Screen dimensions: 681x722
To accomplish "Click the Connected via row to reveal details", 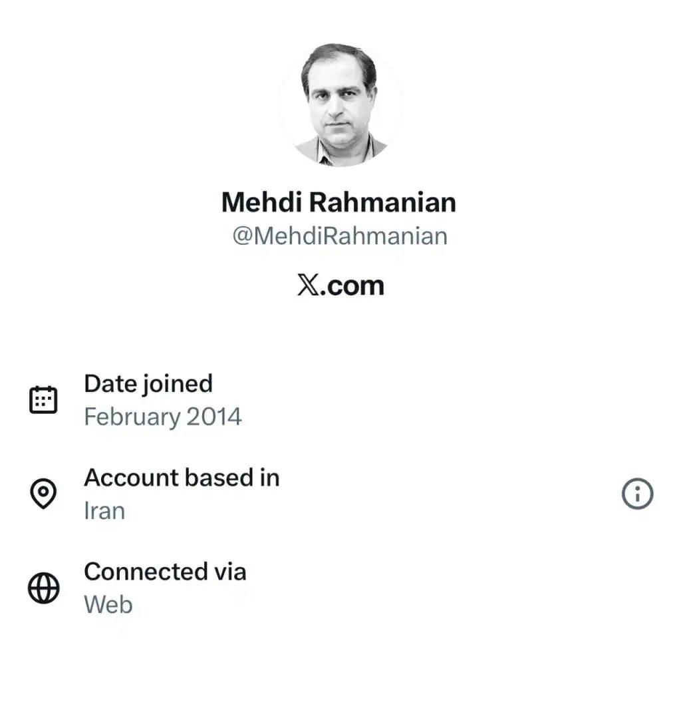I will tap(166, 588).
